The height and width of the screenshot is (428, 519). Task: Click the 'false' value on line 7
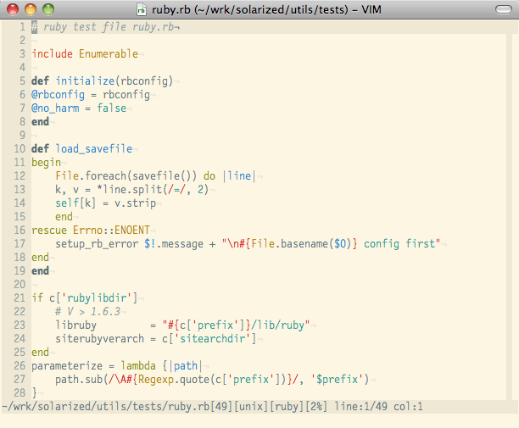point(111,108)
